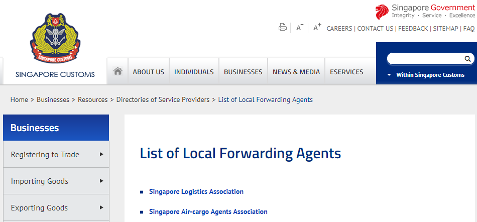Open Singapore Air-cargo Agents Association link

208,211
